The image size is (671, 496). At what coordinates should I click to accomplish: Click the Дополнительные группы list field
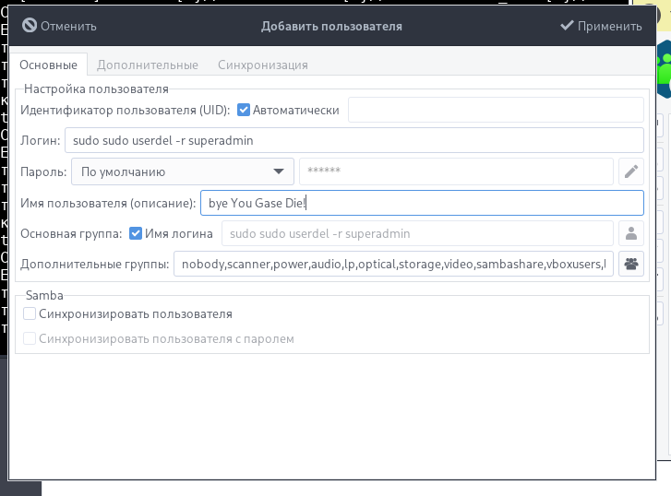[x=394, y=265]
